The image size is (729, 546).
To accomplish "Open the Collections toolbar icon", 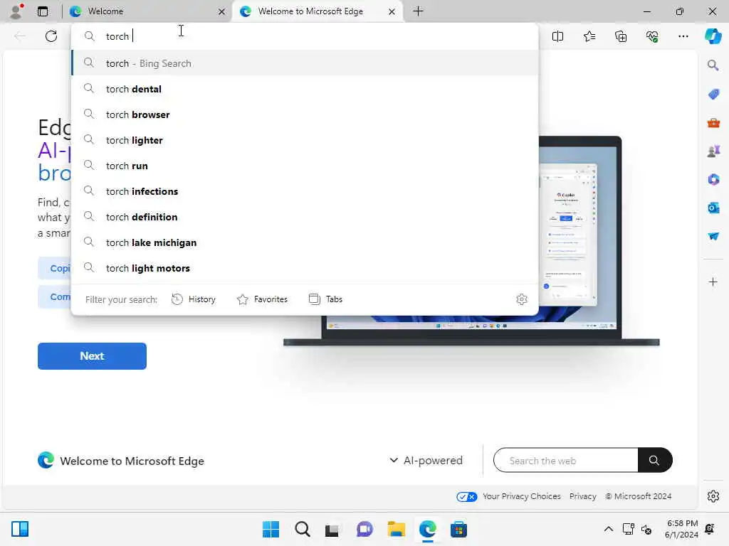I will [621, 36].
